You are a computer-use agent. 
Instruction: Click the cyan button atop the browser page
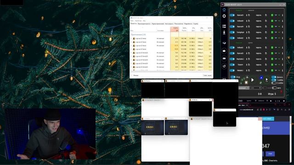268,119
